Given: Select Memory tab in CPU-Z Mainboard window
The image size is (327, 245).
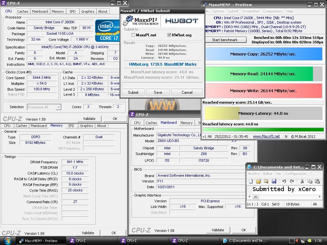Looking at the screenshot, I should (x=186, y=123).
